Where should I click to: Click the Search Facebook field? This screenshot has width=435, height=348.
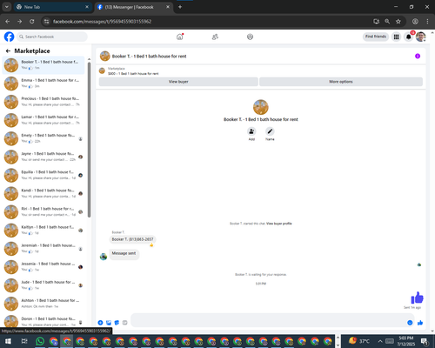52,37
